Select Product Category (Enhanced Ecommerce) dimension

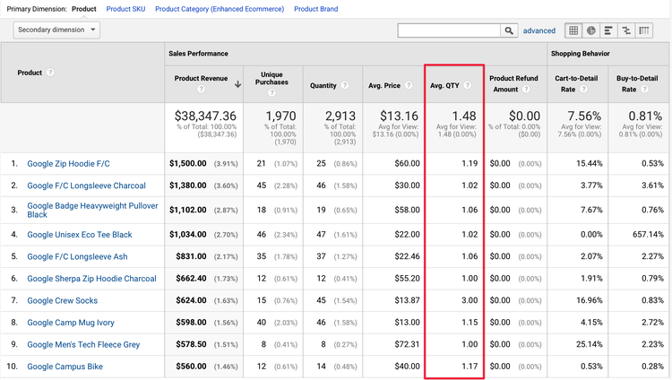[220, 9]
